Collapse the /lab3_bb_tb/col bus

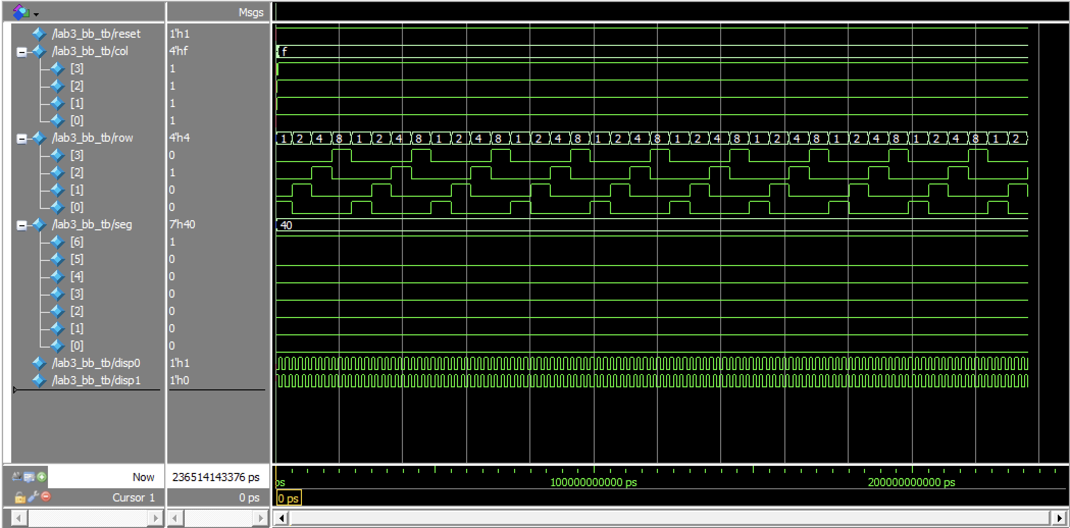pos(21,52)
